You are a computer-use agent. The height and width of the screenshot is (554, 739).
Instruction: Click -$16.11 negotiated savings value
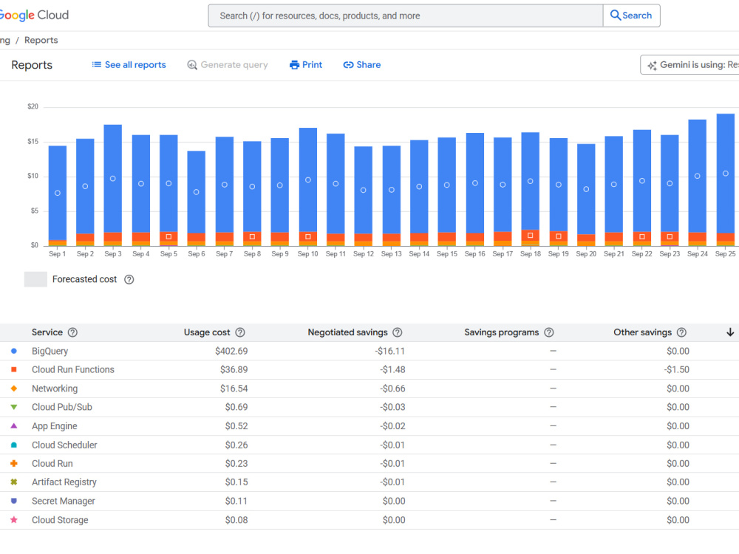coord(389,352)
